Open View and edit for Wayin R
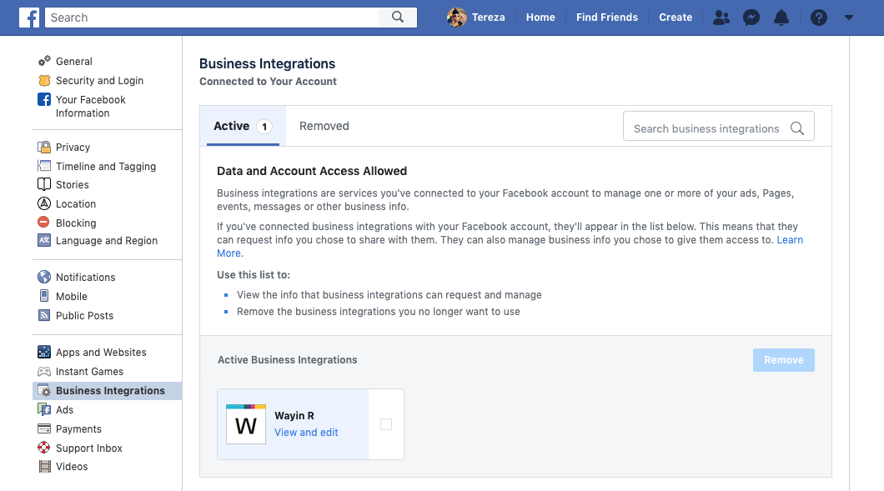 [x=306, y=433]
